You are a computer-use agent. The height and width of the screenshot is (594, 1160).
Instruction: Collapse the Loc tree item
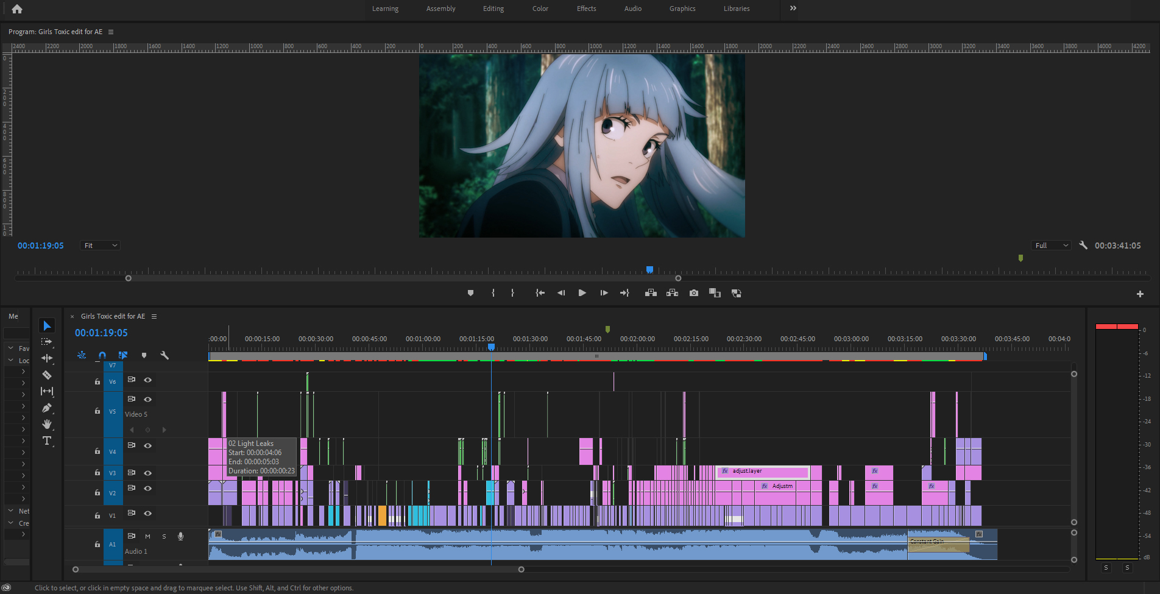(x=10, y=360)
